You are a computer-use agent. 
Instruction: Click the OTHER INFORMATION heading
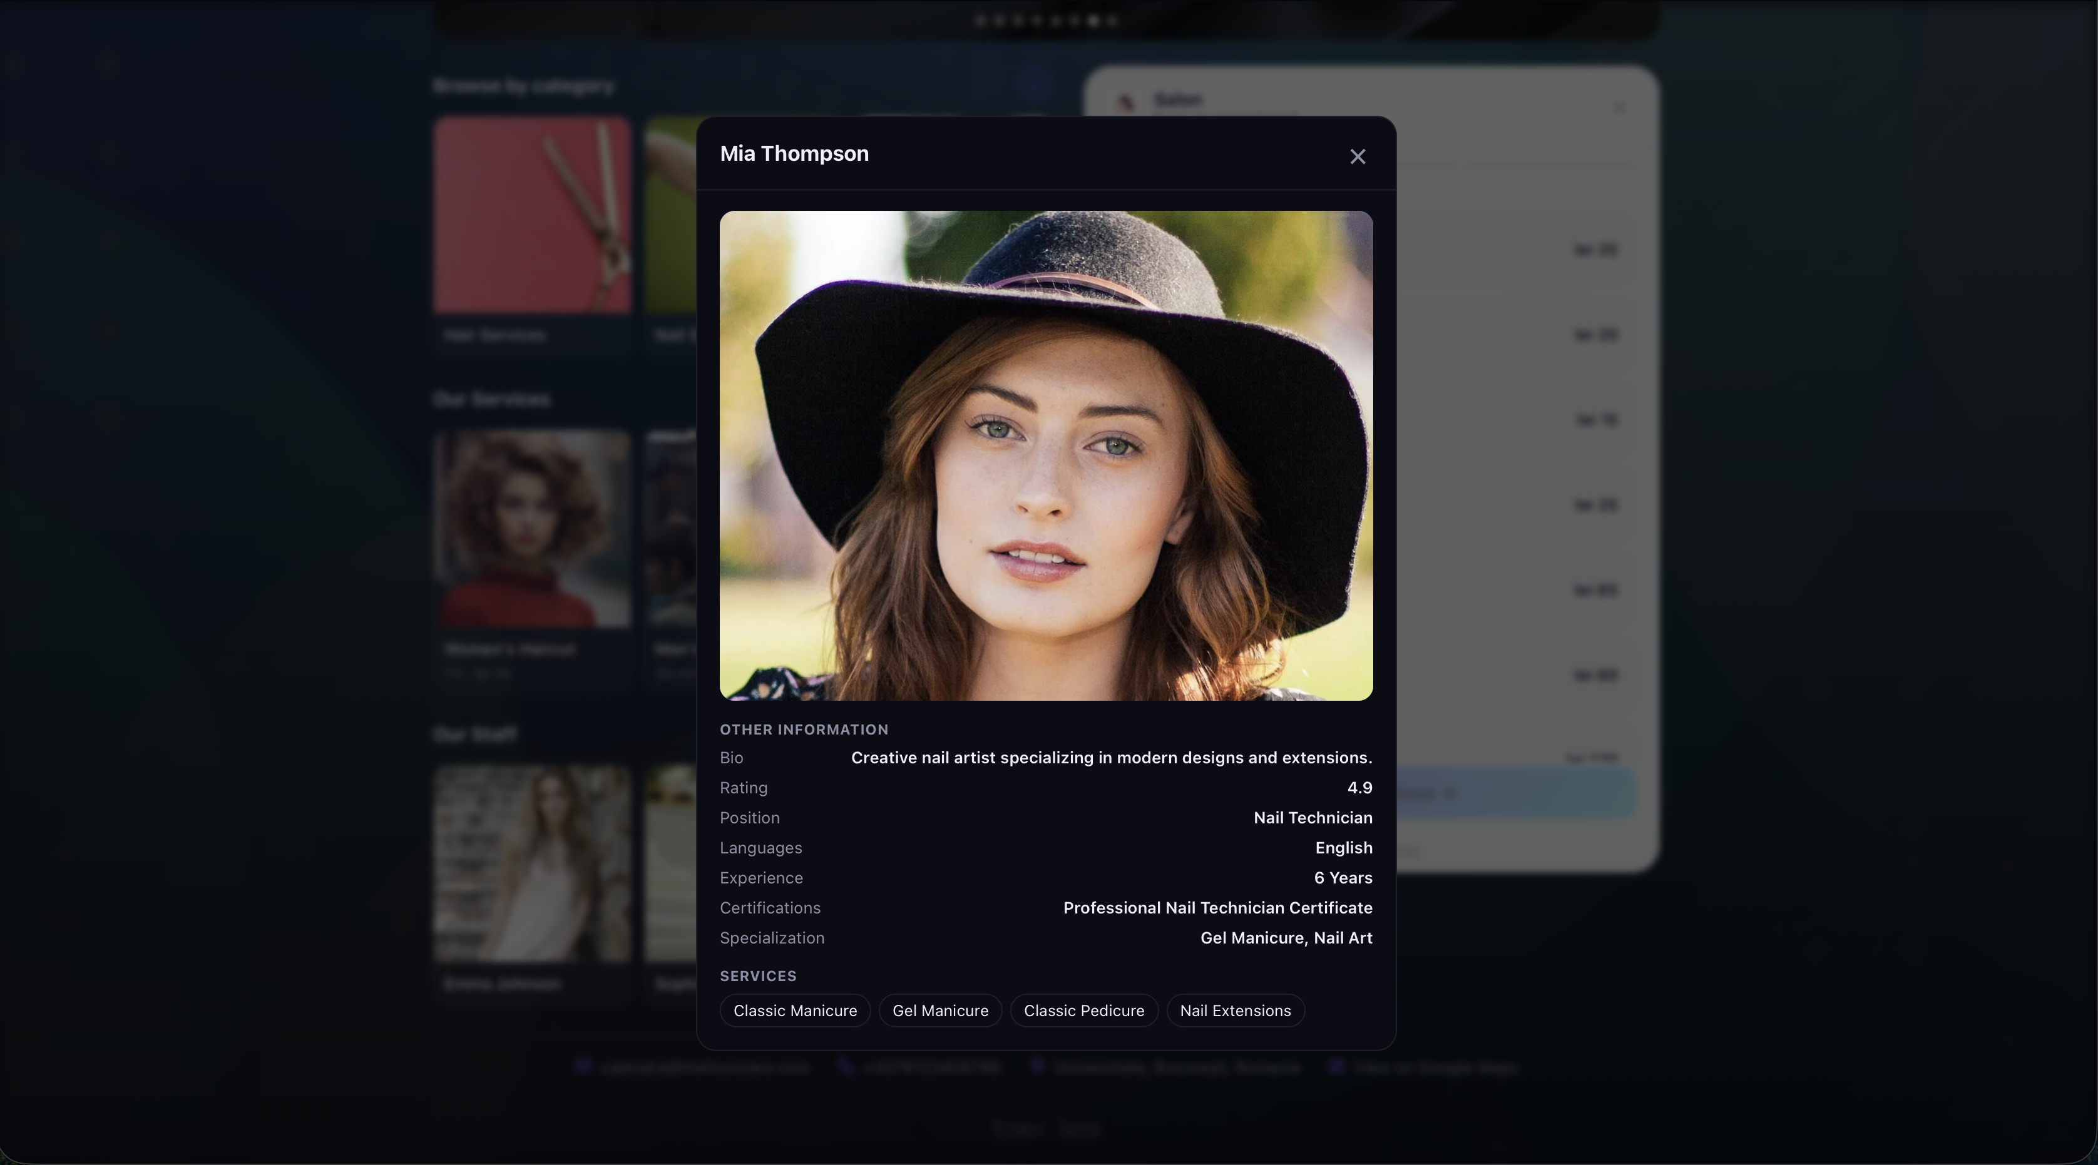tap(803, 730)
